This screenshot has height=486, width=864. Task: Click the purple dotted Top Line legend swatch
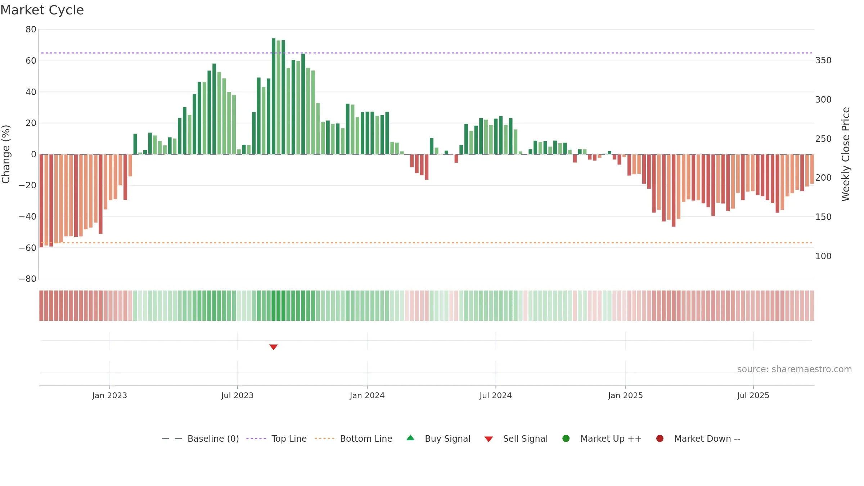(256, 438)
